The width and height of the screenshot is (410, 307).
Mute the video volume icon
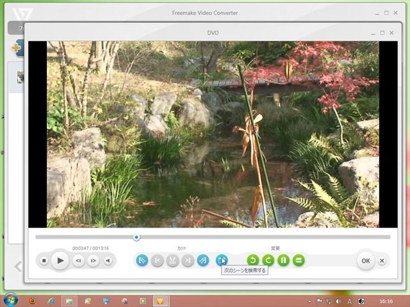pyautogui.click(x=108, y=260)
